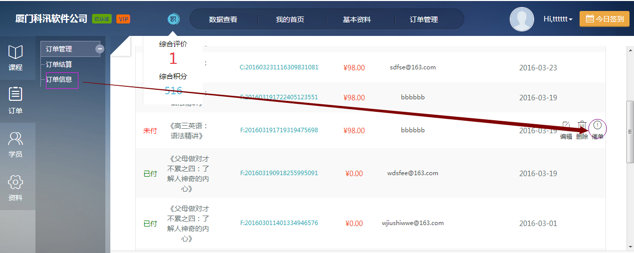Click the round 积 points badge icon

click(x=173, y=19)
